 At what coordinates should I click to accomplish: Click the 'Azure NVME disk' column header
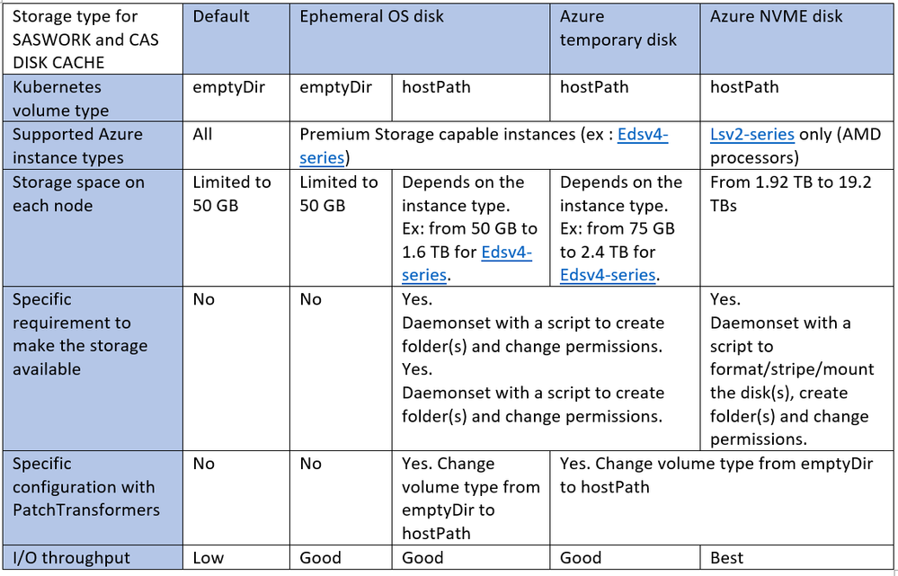pyautogui.click(x=777, y=16)
